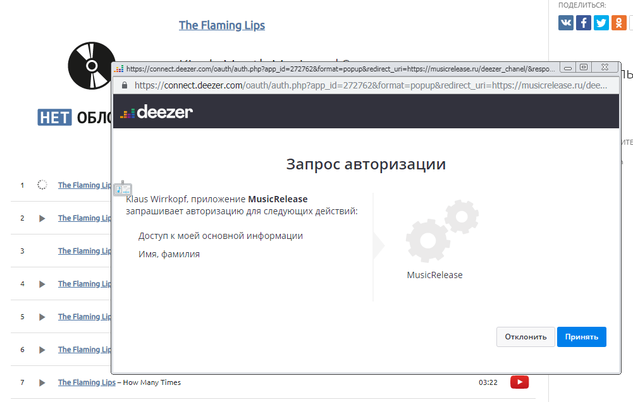Click the MusicRelease label under gears
The image size is (633, 402).
(x=435, y=275)
